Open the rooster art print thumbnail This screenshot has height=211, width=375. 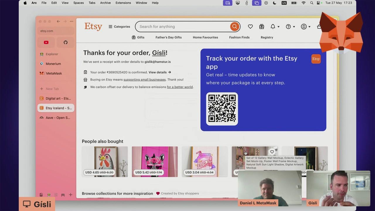(x=105, y=162)
